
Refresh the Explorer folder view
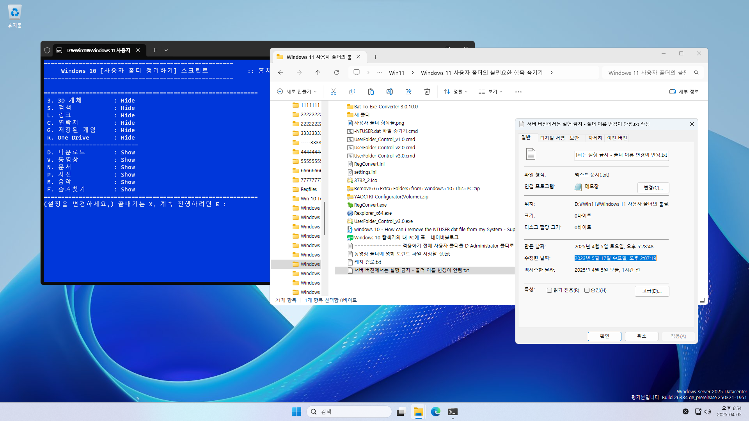point(337,73)
